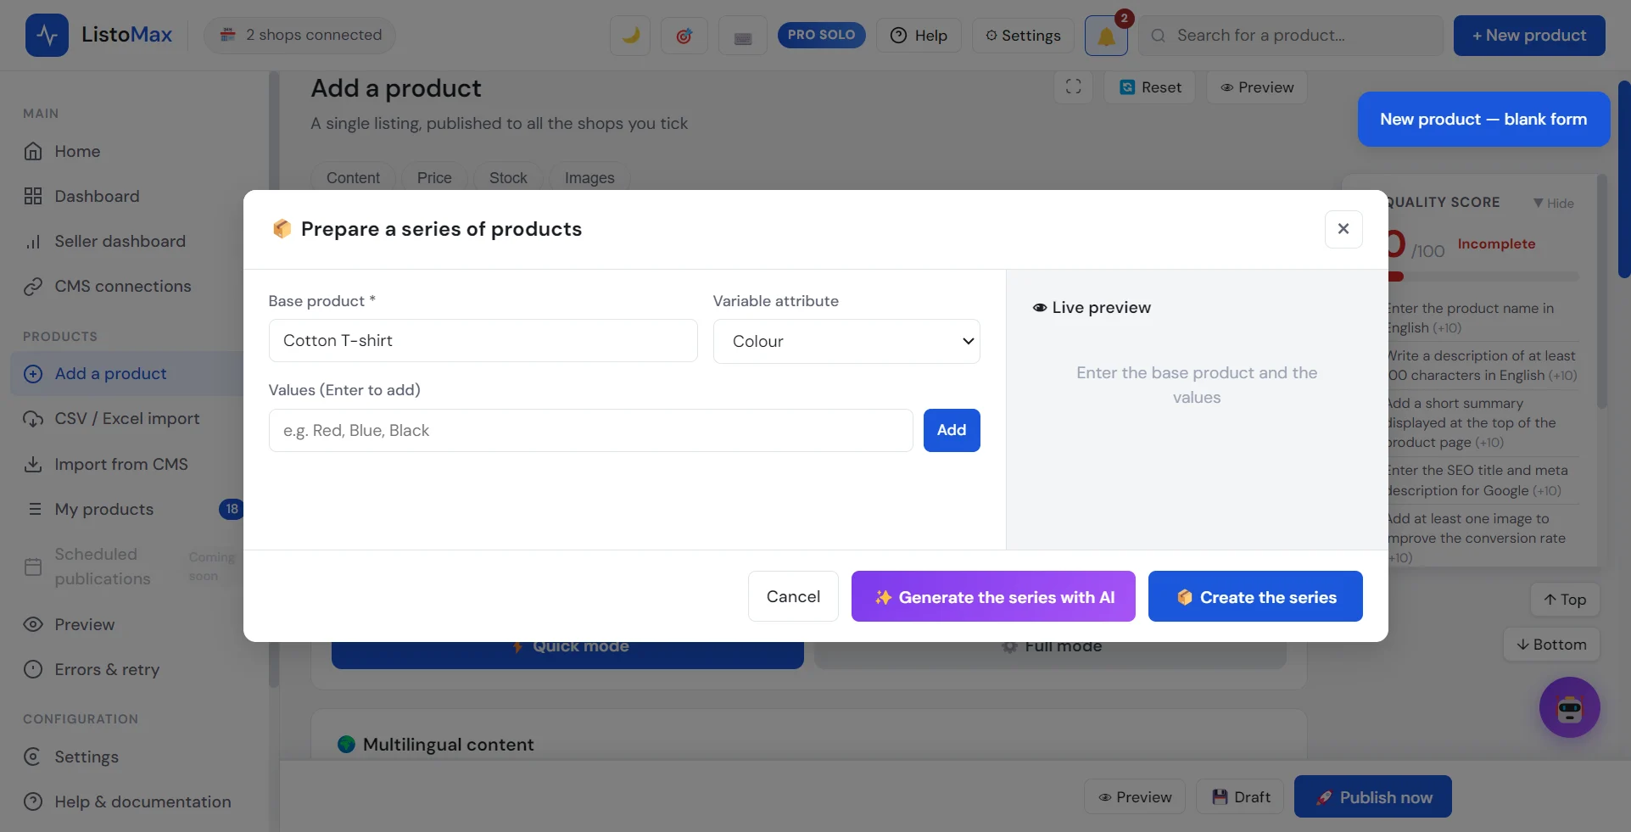
Task: Open the notifications bell
Action: point(1106,36)
